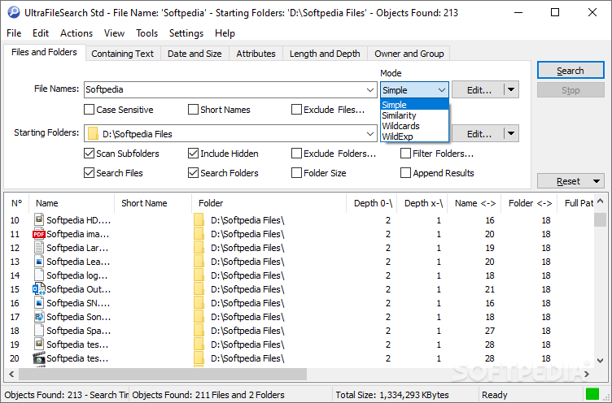Switch to the Date and Size tab
Image resolution: width=612 pixels, height=403 pixels.
coord(195,54)
